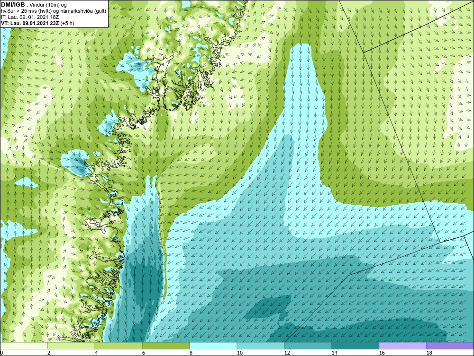Select the 16–18 m/s light purple swatch
474x356 pixels.
pos(402,346)
